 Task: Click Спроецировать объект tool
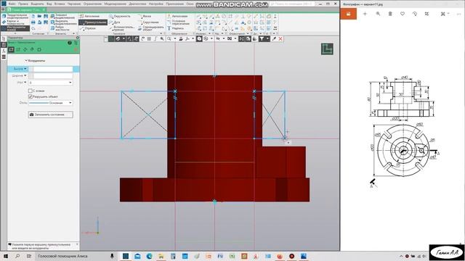click(150, 28)
